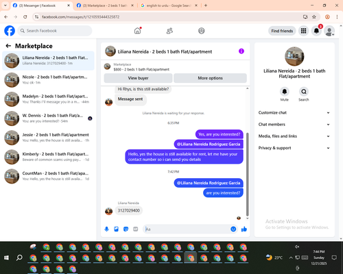Open the Windows Start menu
Screen dimensions: 343x274
point(6,258)
